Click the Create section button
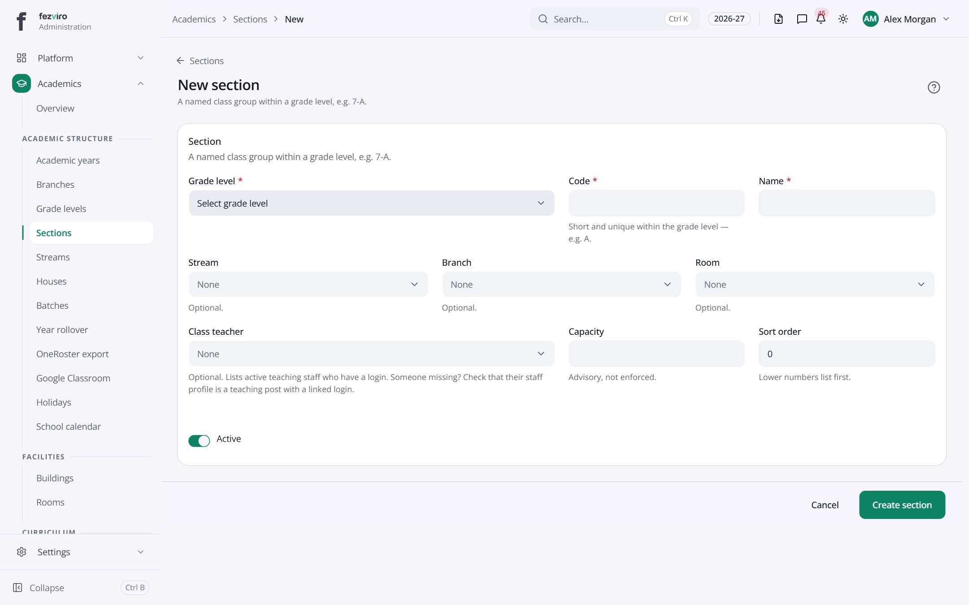The height and width of the screenshot is (605, 969). tap(902, 505)
